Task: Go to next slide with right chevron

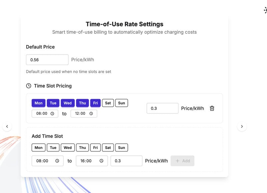Action: pyautogui.click(x=242, y=127)
